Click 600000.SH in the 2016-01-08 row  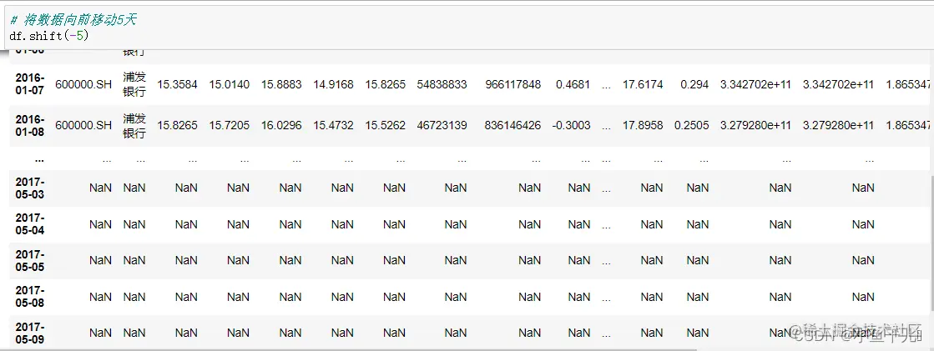(x=83, y=126)
